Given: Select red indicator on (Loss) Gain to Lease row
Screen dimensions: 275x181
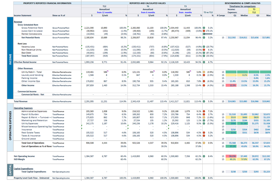Looking at the screenshot, I should tap(204, 31).
